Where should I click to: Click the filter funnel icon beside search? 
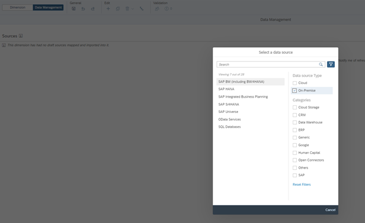331,64
